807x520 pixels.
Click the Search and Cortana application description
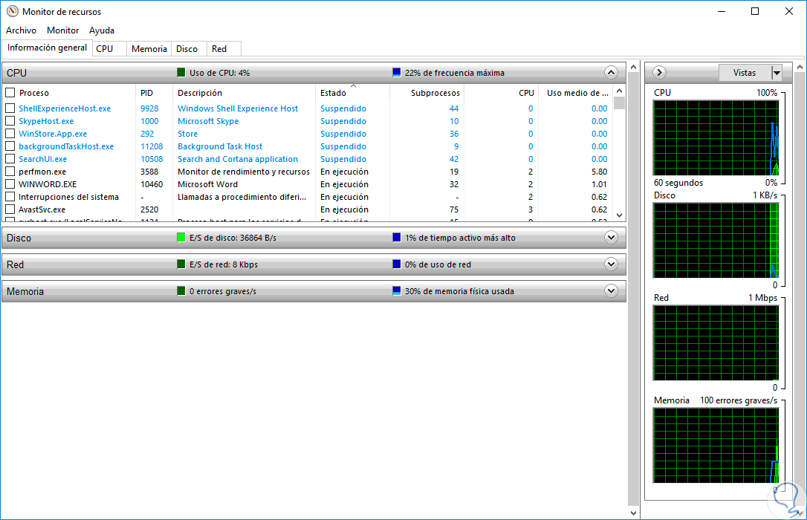point(238,159)
